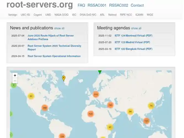Select the WIDE operator tab
Viewport: 184px width, 138px height.
[x=150, y=15]
